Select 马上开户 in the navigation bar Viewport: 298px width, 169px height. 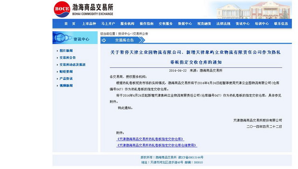pyautogui.click(x=108, y=24)
